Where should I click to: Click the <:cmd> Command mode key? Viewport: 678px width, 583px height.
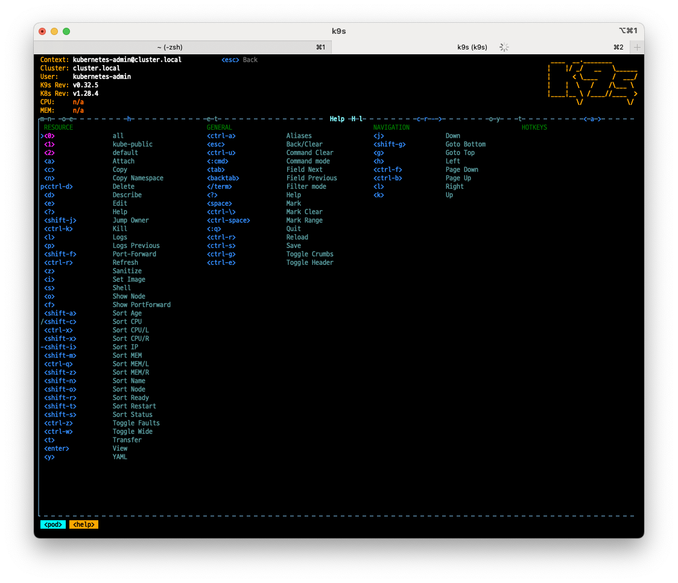point(218,161)
